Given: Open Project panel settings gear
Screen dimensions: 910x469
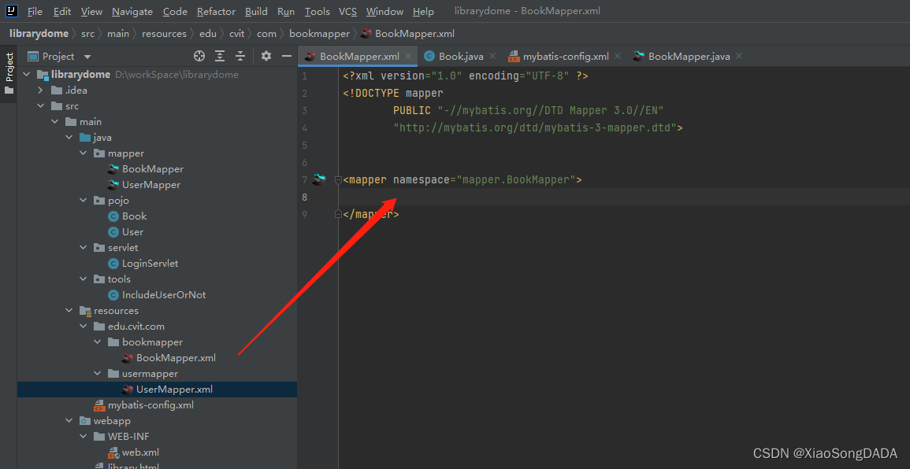Looking at the screenshot, I should click(266, 56).
